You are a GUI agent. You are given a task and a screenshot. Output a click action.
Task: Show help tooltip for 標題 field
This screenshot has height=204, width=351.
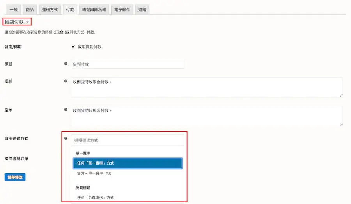click(x=66, y=64)
